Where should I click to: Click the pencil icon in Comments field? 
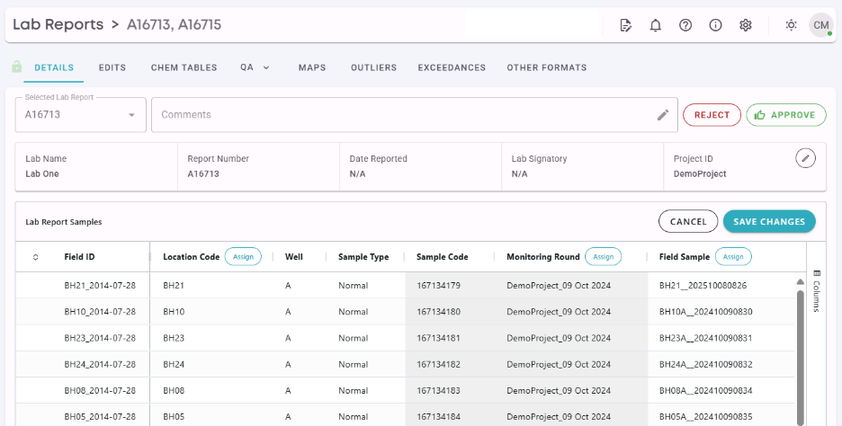pyautogui.click(x=663, y=115)
